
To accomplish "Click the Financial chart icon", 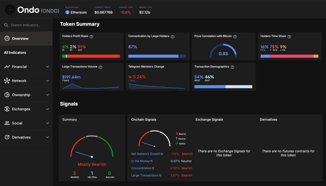I will [7, 67].
